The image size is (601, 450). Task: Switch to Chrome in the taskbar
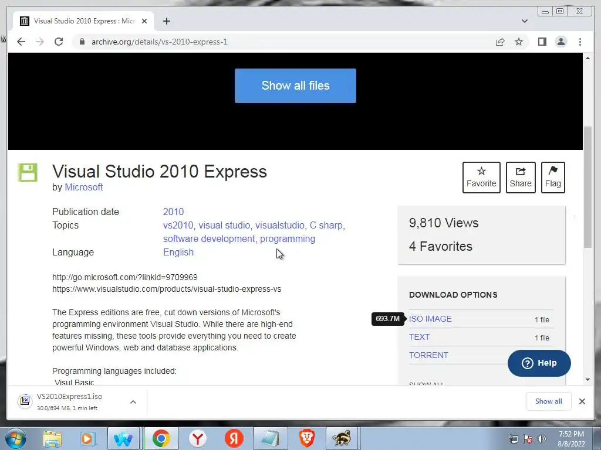[x=161, y=439]
